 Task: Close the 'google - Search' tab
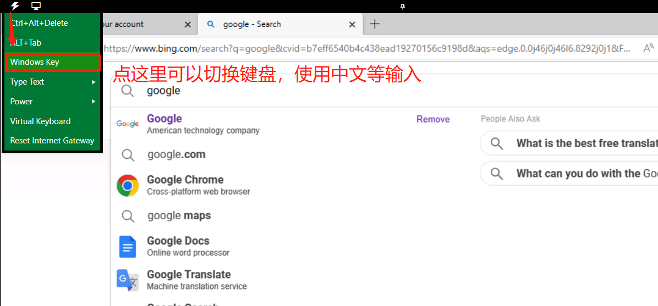[353, 24]
